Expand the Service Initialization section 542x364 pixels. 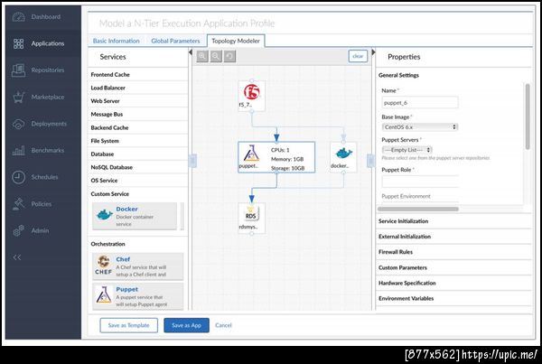(453, 221)
